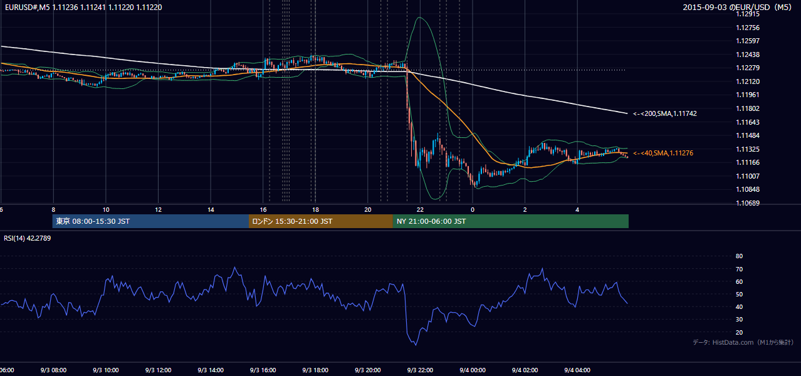
Task: Click the 2015-09-03 EUR/USD (M5) chart title
Action: pos(738,8)
